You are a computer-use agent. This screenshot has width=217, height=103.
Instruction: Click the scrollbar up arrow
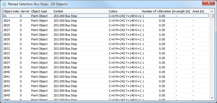click(212, 11)
